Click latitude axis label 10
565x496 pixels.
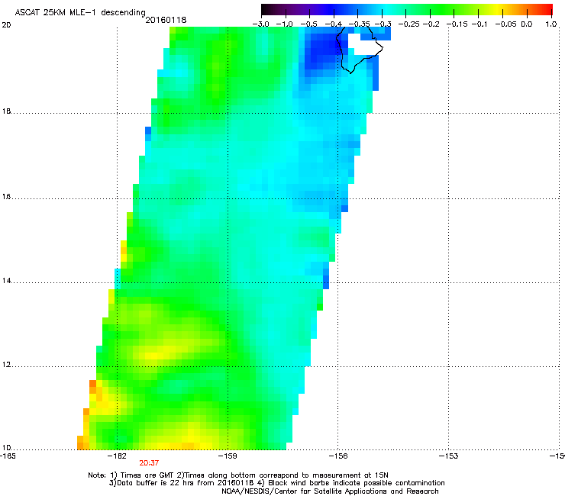[x=6, y=448]
